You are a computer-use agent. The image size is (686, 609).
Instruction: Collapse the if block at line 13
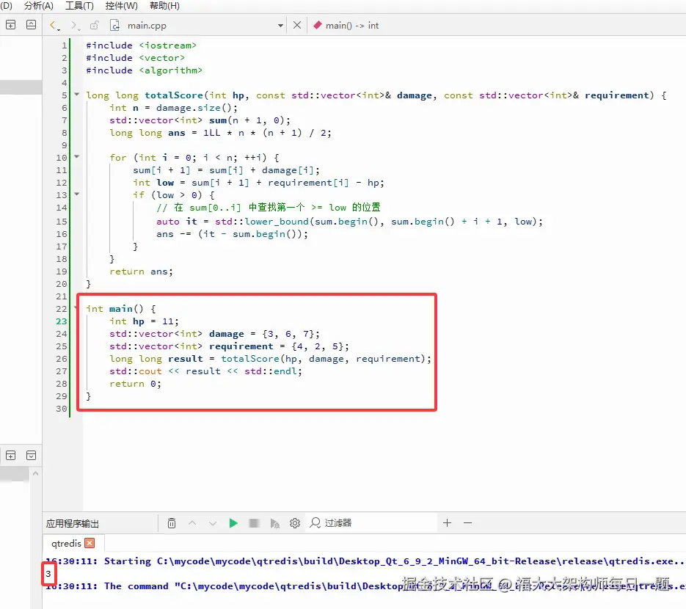[x=77, y=194]
